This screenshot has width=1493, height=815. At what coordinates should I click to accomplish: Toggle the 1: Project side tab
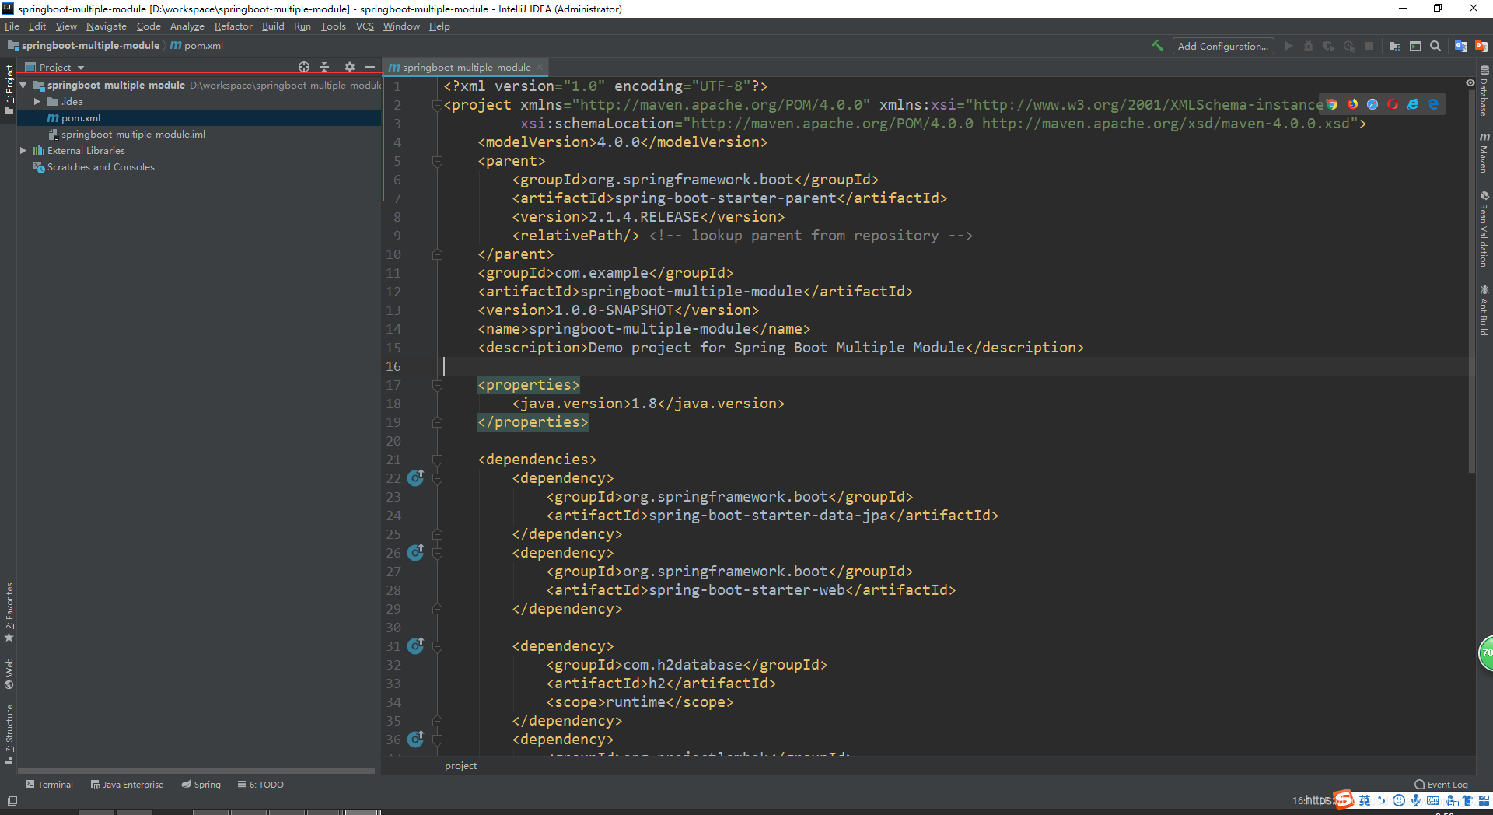tap(9, 89)
